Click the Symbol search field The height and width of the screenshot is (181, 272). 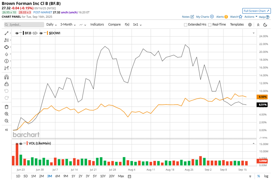[x=24, y=25]
